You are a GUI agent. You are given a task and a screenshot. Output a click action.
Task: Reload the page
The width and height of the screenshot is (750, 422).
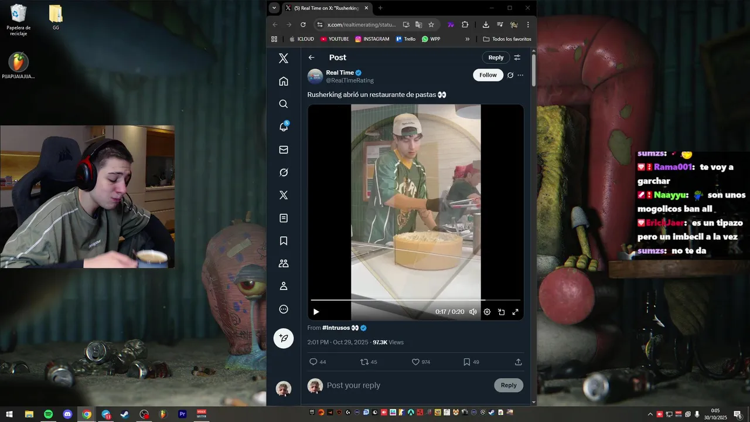click(303, 25)
